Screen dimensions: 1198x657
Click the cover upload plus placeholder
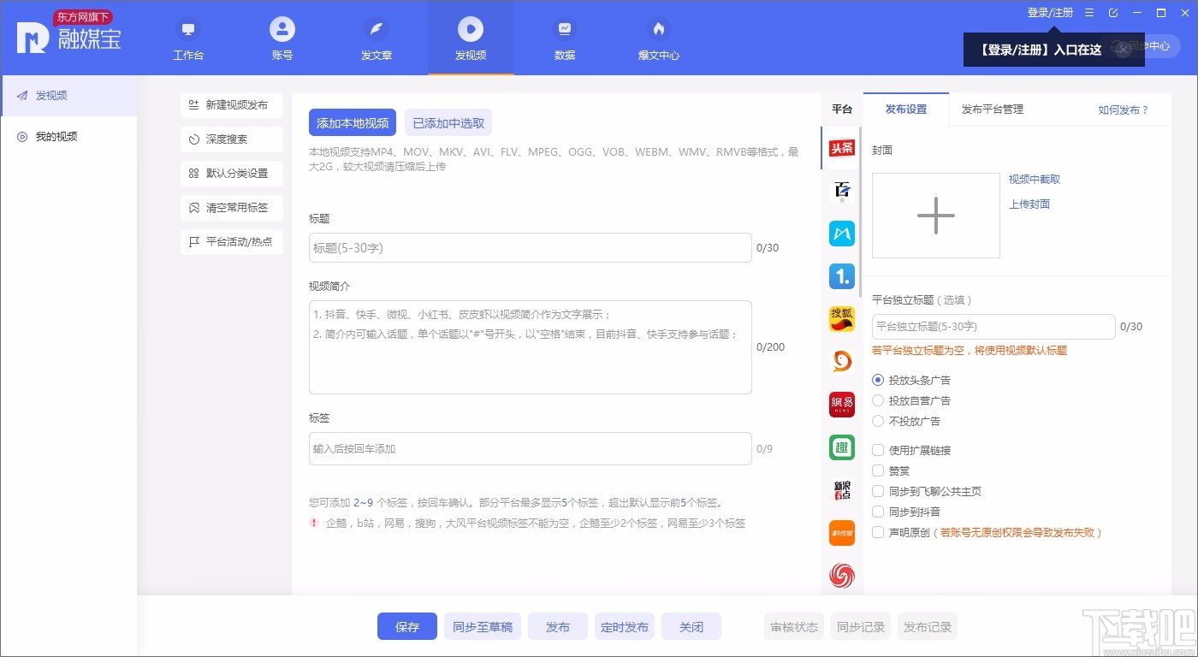pos(935,215)
